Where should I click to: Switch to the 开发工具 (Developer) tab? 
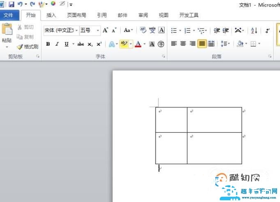[x=189, y=15]
